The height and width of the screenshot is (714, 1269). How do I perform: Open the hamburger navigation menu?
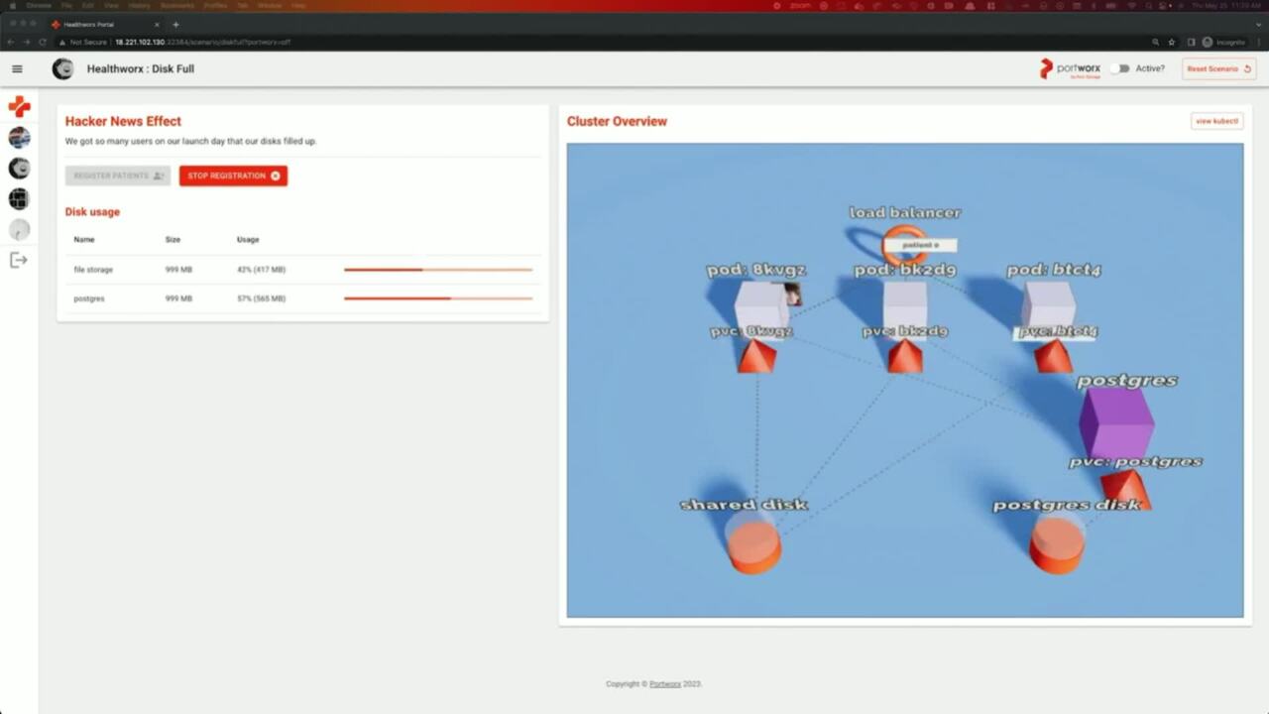coord(17,68)
